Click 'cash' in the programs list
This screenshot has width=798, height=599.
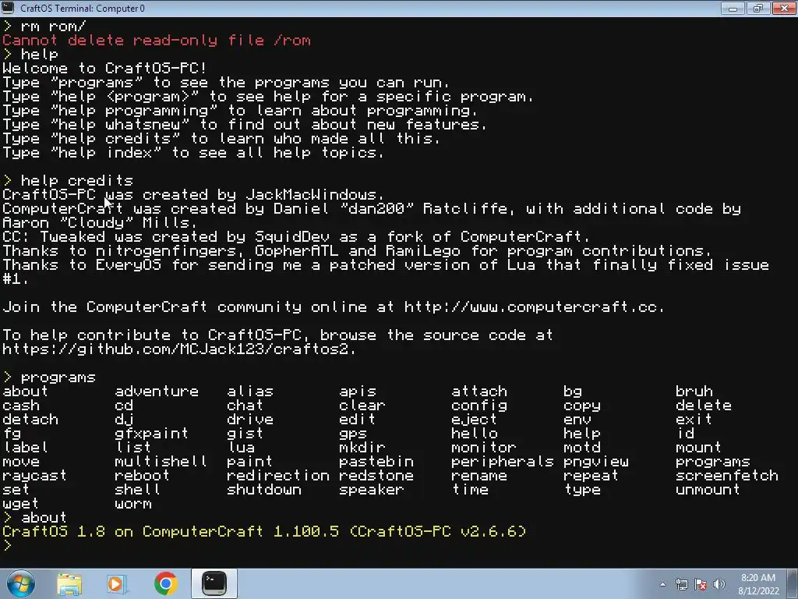[x=21, y=406]
